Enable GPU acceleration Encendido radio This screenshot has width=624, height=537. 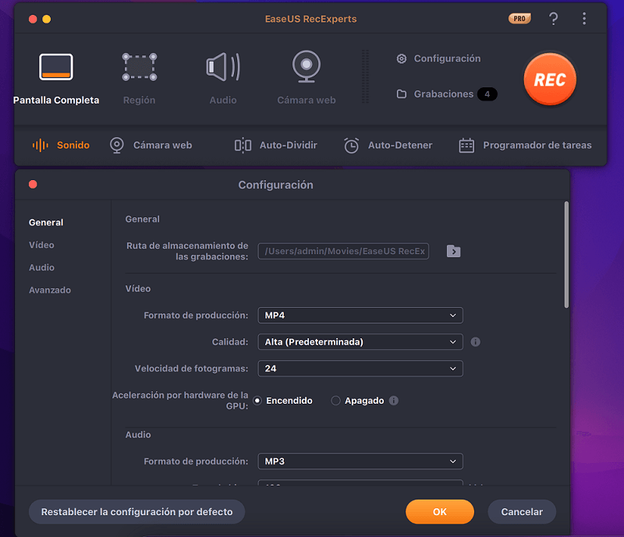point(257,401)
